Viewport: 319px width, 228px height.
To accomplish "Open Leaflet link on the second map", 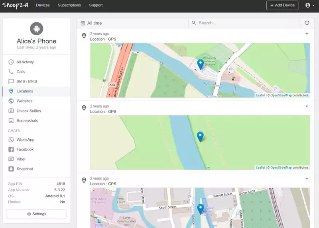I will tap(260, 167).
